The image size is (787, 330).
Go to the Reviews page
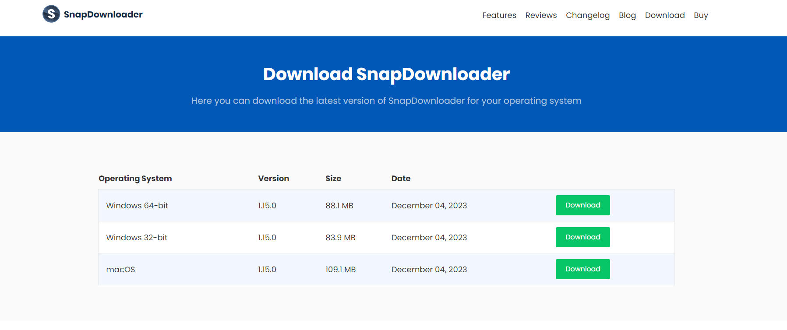tap(541, 15)
